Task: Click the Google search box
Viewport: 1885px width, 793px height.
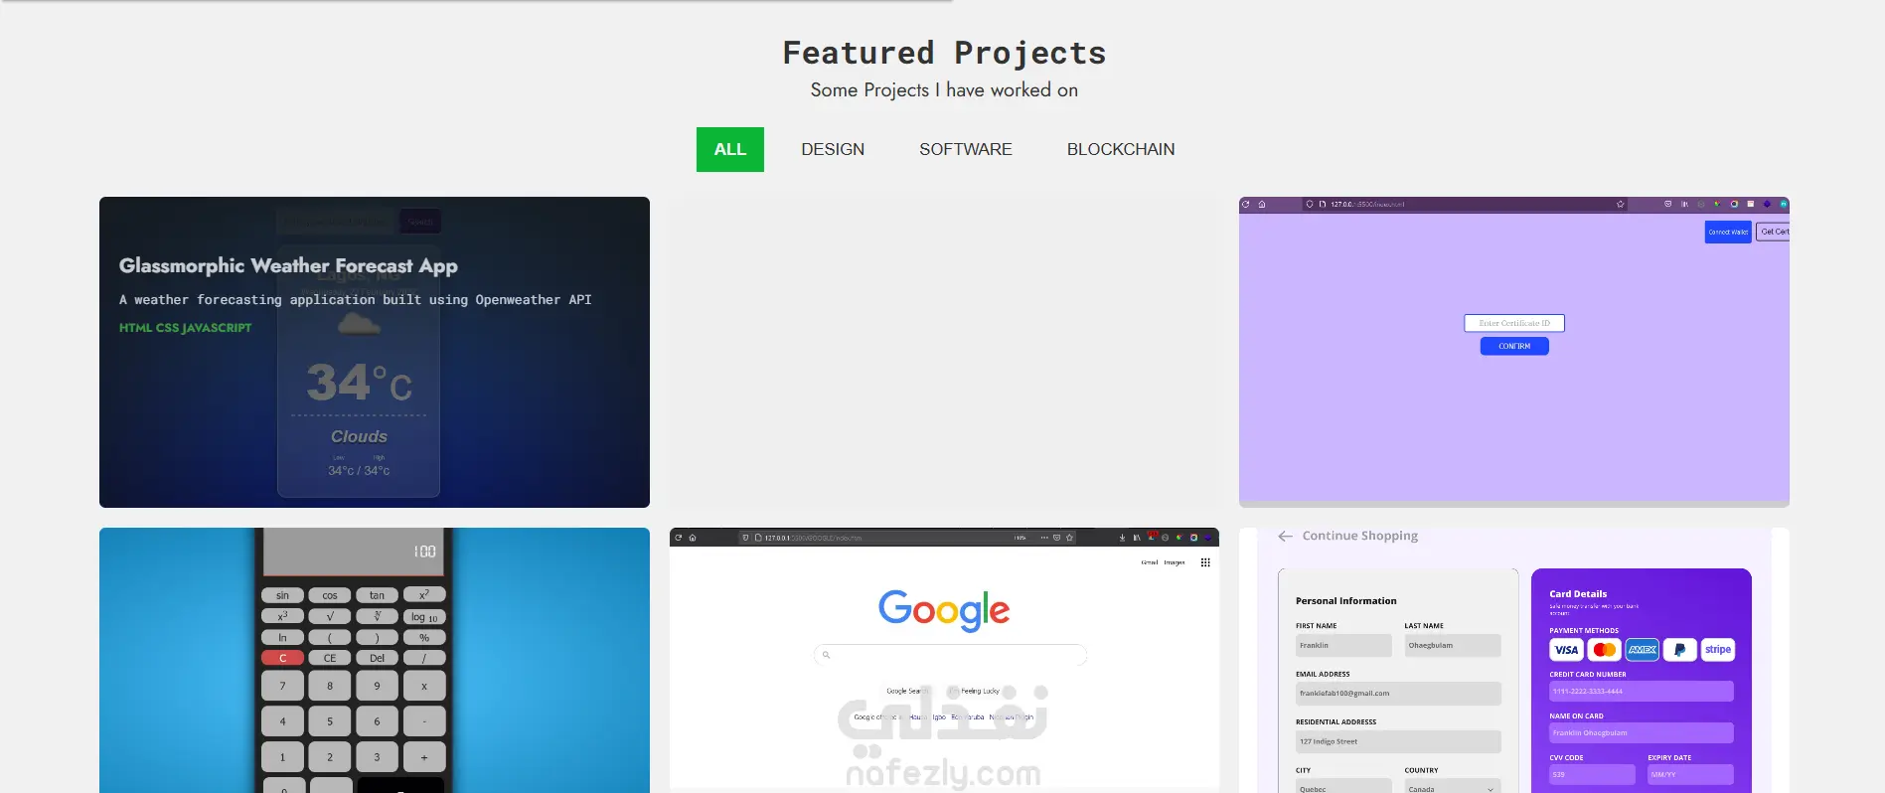Action: 950,655
